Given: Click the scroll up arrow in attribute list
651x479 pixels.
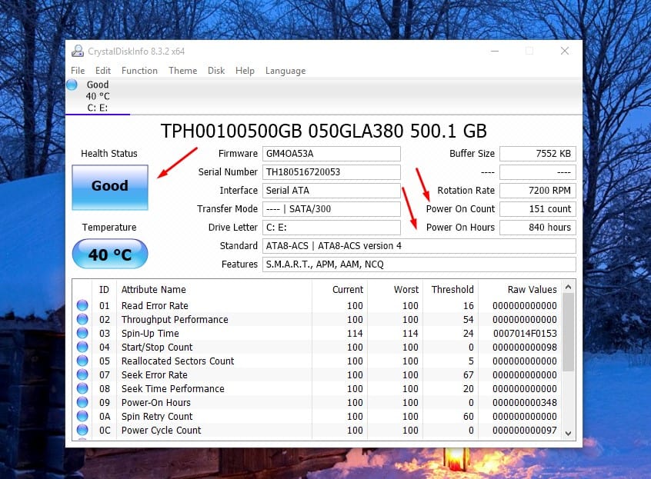Looking at the screenshot, I should tap(569, 288).
